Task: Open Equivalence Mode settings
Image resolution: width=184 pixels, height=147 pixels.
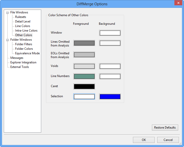Action: click(27, 53)
